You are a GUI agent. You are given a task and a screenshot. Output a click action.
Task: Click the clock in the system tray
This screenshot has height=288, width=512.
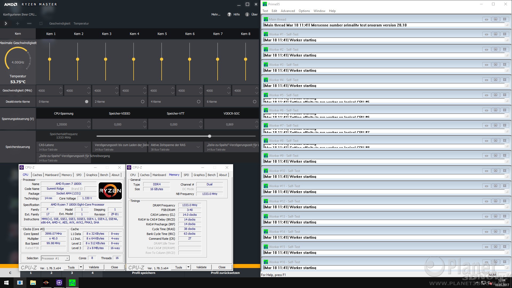502,283
